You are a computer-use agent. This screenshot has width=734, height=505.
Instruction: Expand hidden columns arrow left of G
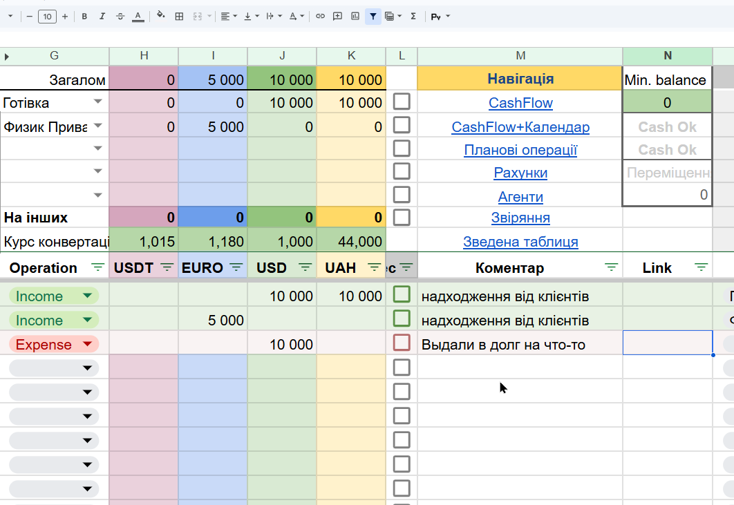tap(6, 57)
